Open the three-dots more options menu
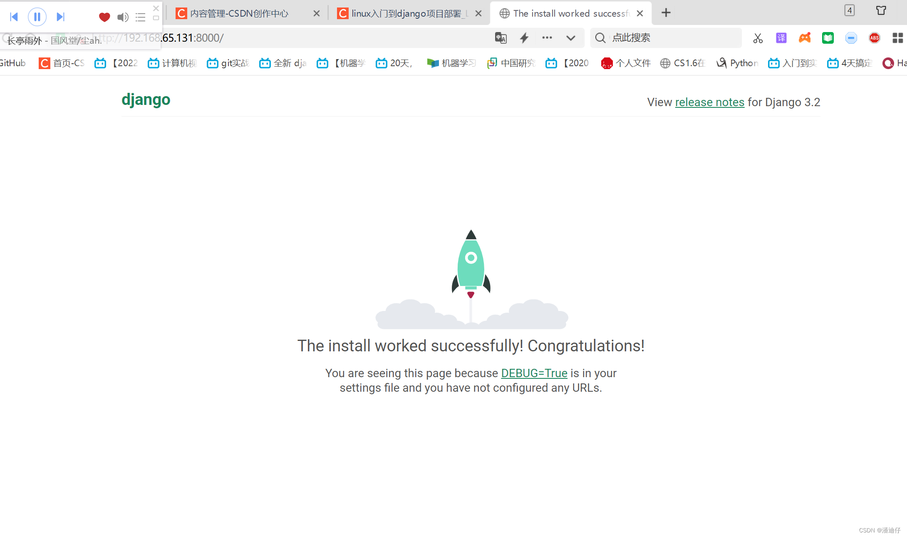Image resolution: width=907 pixels, height=537 pixels. coord(547,38)
